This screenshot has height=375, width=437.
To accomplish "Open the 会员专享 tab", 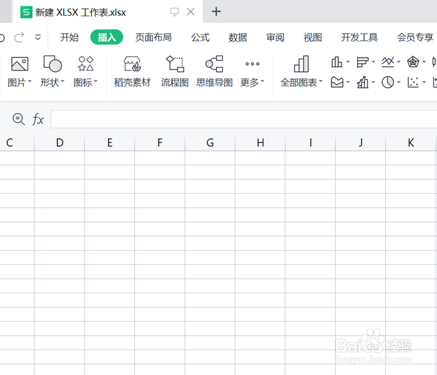I will pos(415,37).
